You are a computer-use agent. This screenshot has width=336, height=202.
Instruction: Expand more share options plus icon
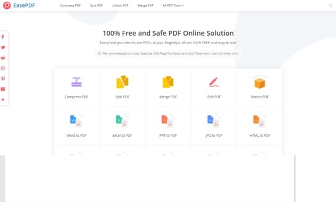point(3,99)
